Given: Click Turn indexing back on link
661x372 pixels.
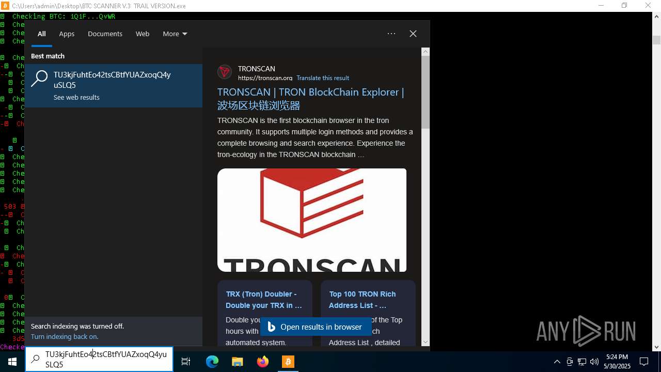Looking at the screenshot, I should click(x=65, y=336).
